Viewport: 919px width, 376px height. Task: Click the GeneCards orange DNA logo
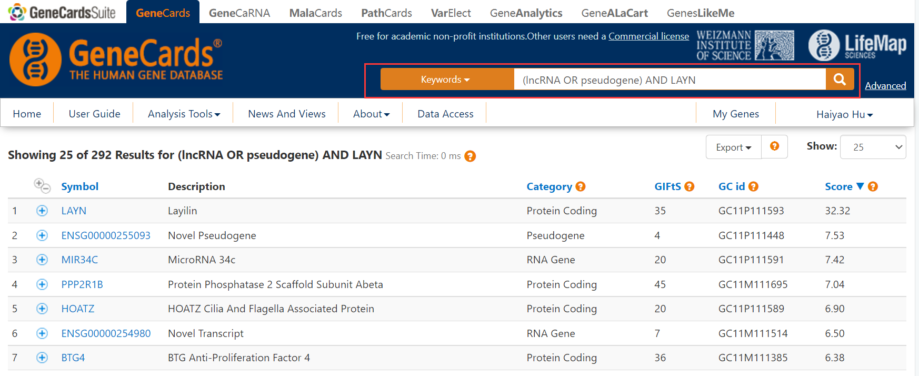click(x=36, y=59)
